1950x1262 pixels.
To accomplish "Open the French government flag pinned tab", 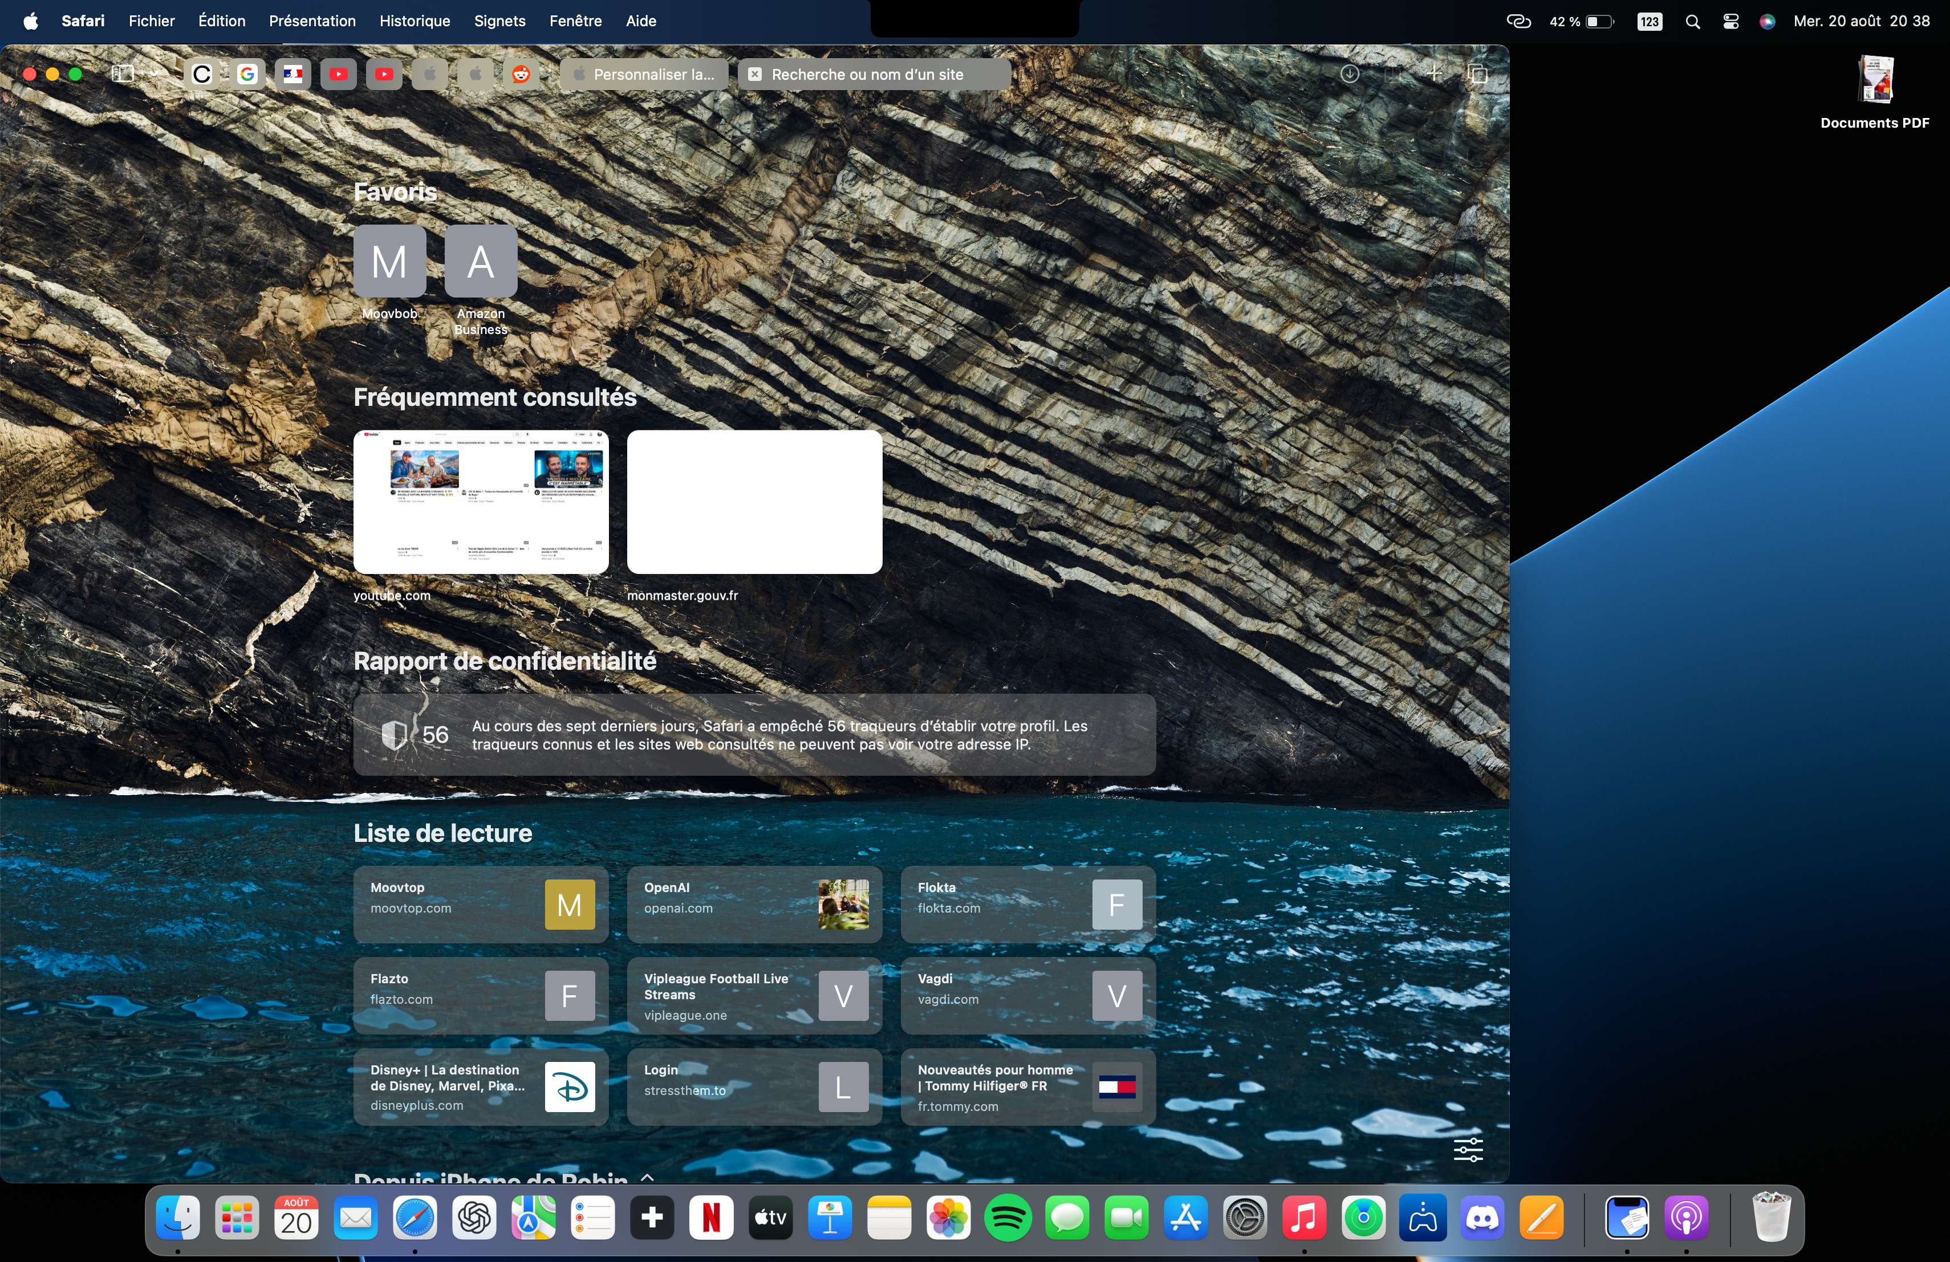I will (292, 75).
